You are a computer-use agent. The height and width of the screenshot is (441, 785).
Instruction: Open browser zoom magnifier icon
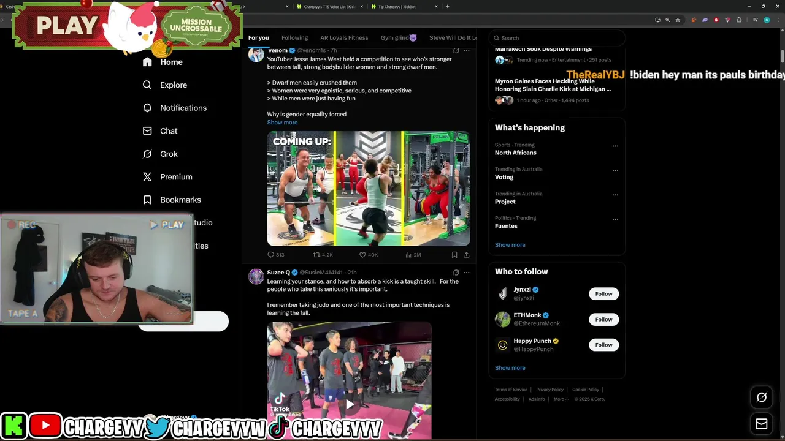[x=668, y=20]
